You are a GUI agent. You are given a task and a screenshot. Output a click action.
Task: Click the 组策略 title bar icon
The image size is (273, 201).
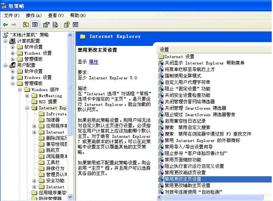click(x=4, y=6)
